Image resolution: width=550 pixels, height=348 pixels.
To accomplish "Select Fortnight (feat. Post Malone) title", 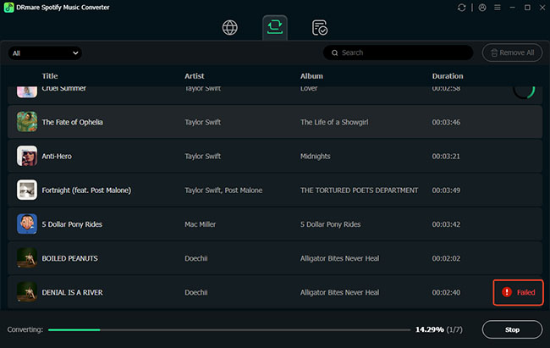I will pyautogui.click(x=86, y=191).
